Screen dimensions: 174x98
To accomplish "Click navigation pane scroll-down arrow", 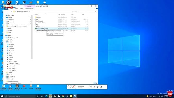I will pos(32,82).
